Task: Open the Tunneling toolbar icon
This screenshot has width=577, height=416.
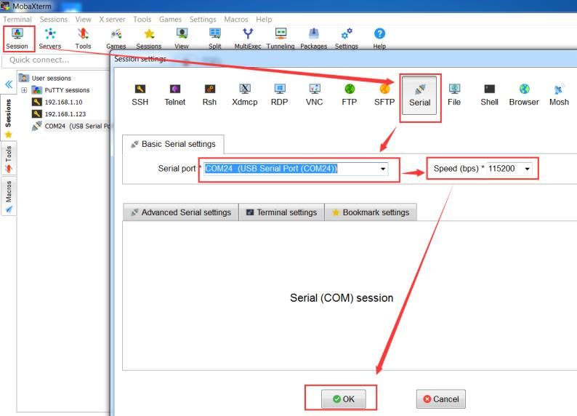Action: (281, 39)
